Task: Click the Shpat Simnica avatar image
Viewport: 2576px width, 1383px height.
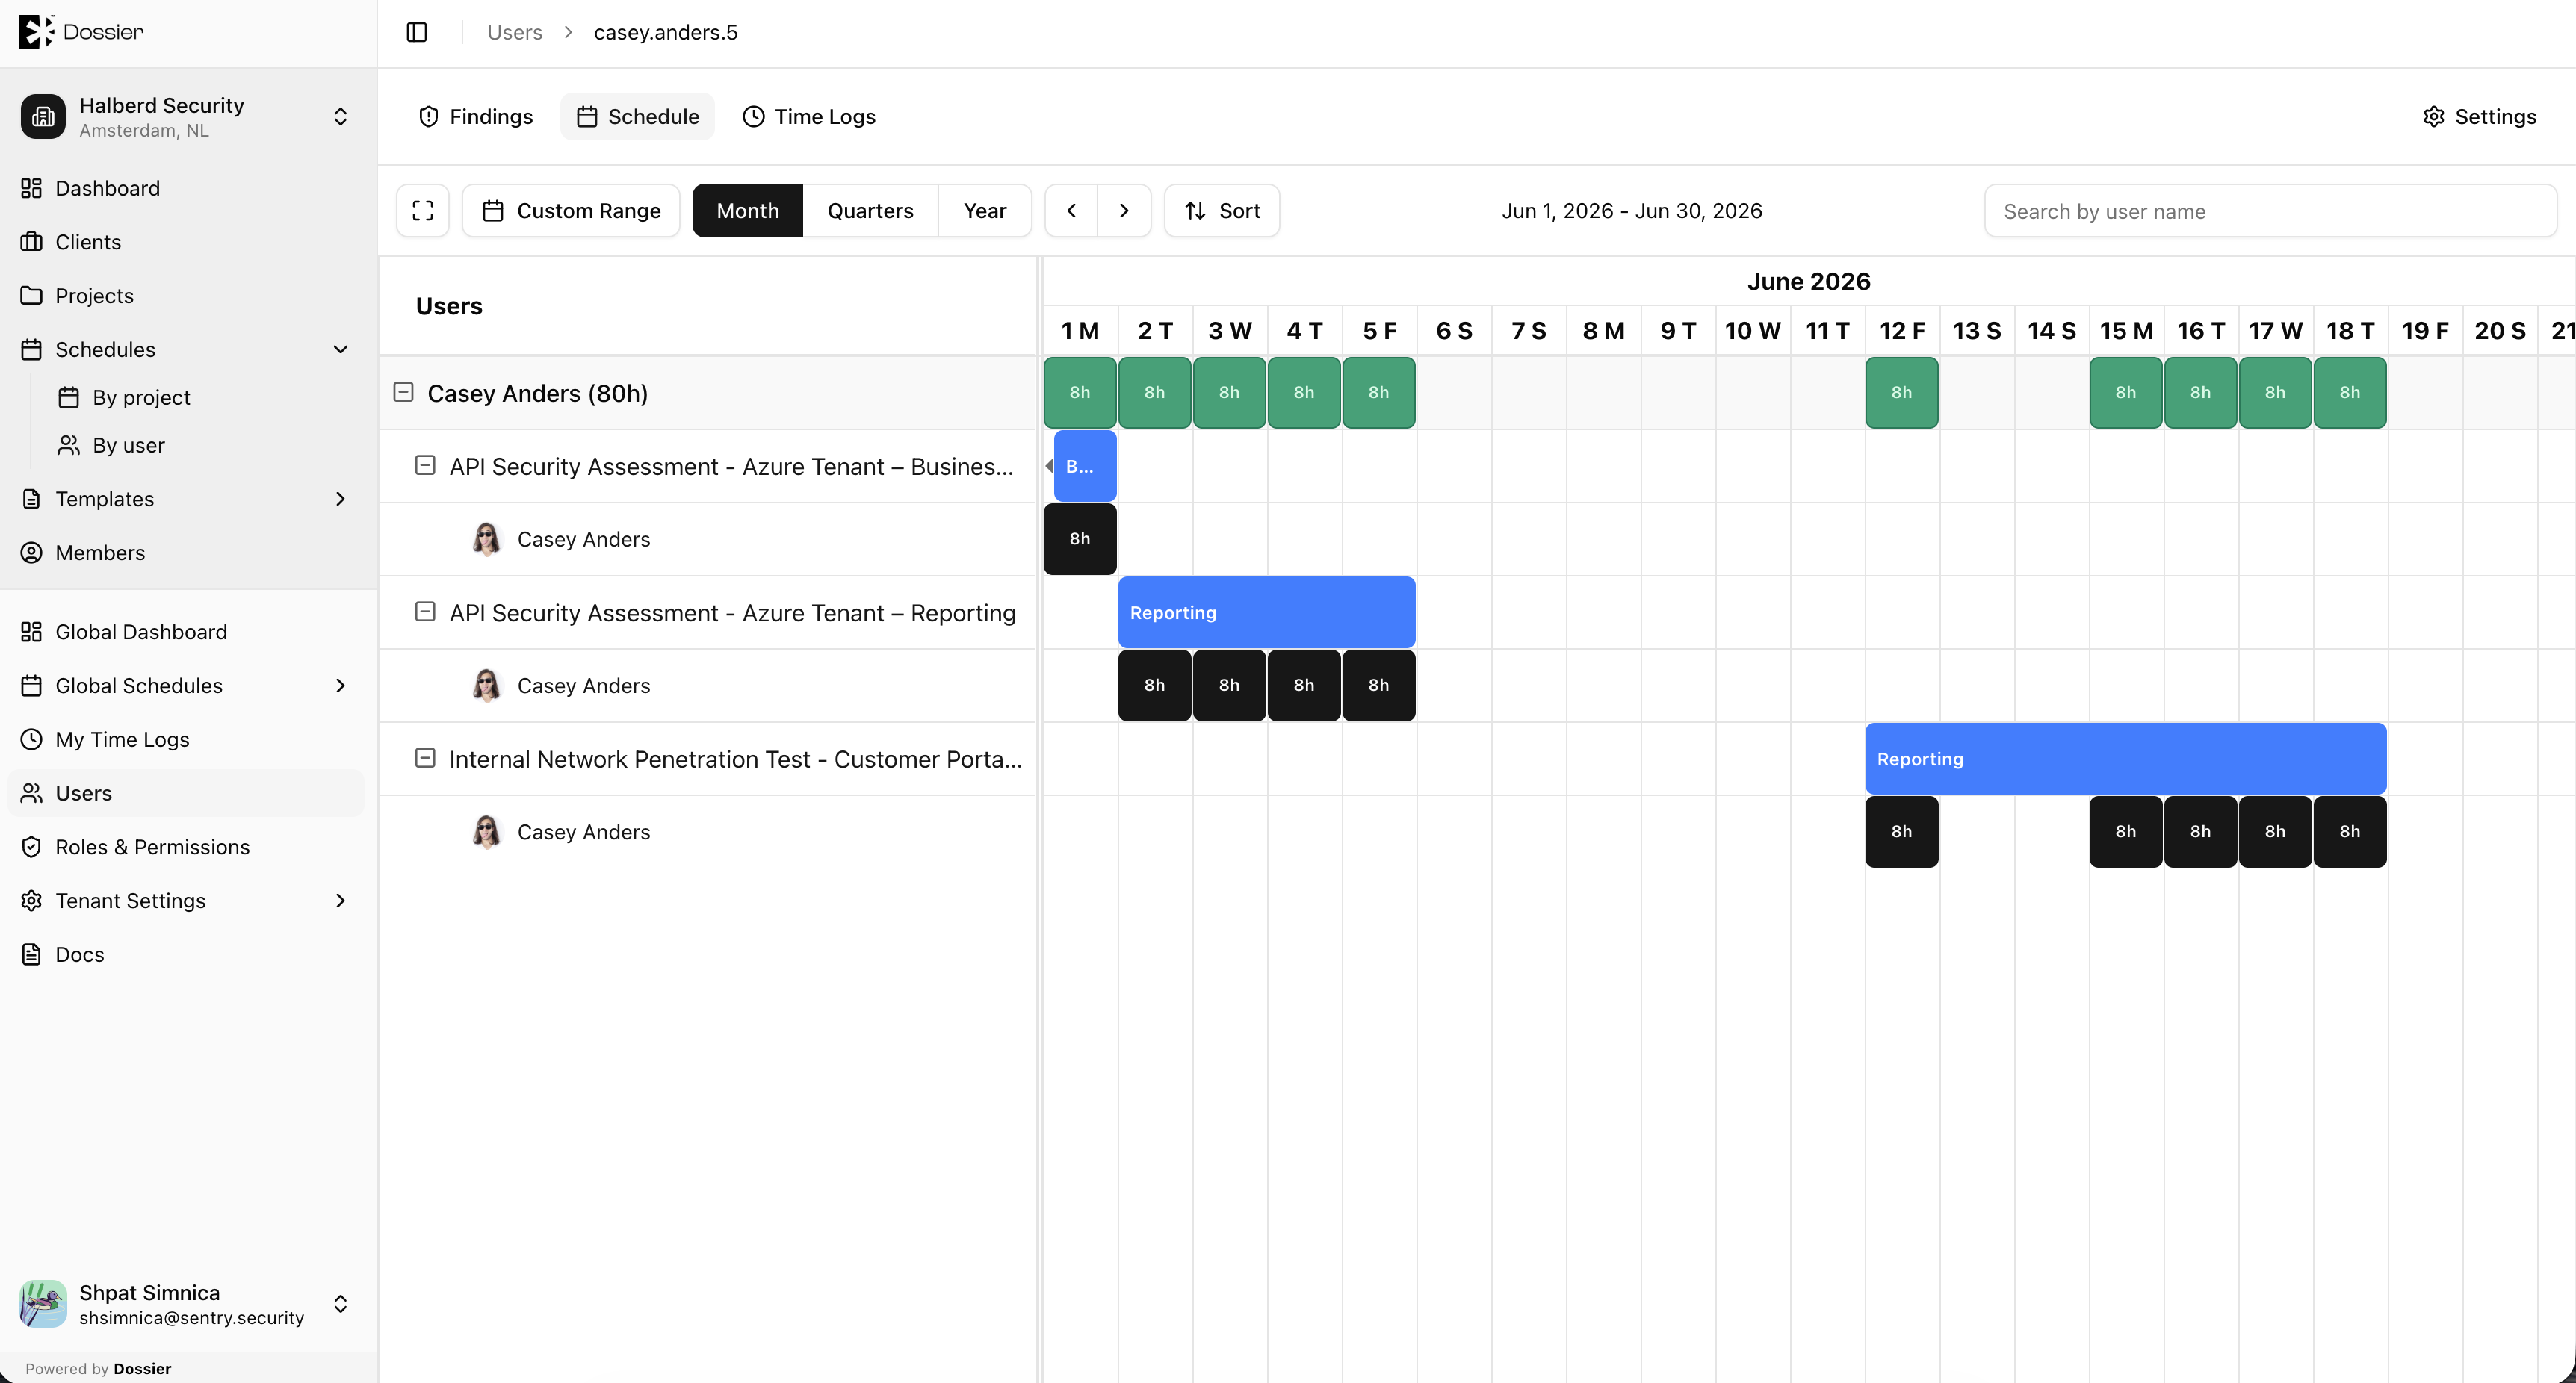Action: (x=43, y=1304)
